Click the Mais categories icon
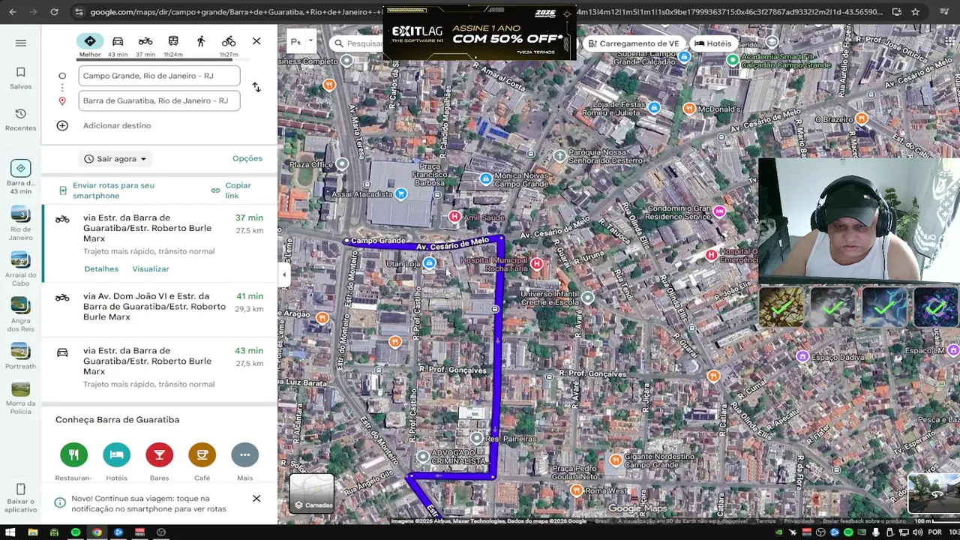This screenshot has height=540, width=960. [244, 455]
